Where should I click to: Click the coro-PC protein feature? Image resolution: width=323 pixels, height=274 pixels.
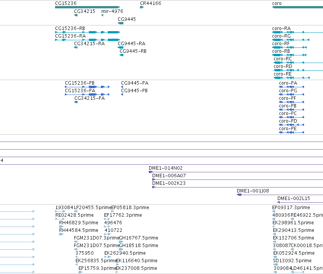tap(291, 117)
